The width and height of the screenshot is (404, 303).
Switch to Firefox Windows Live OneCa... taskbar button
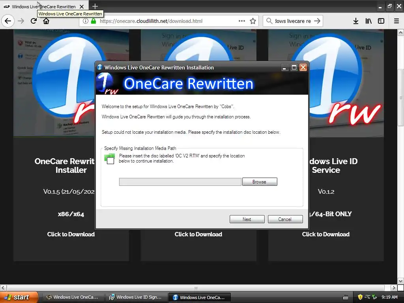click(73, 297)
